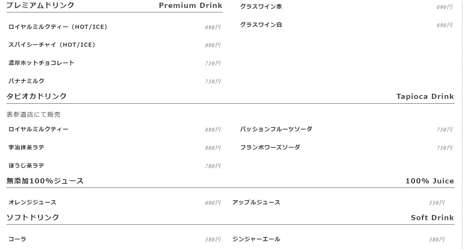This screenshot has width=463, height=249.
Task: Click the 860円 price of 宇治抹茶ラテ
Action: click(x=213, y=148)
